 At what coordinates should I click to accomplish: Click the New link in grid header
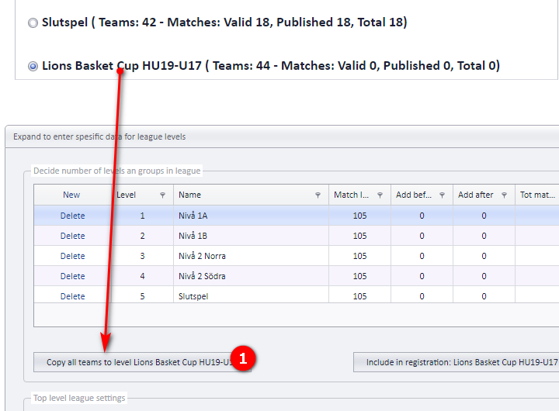(x=71, y=195)
